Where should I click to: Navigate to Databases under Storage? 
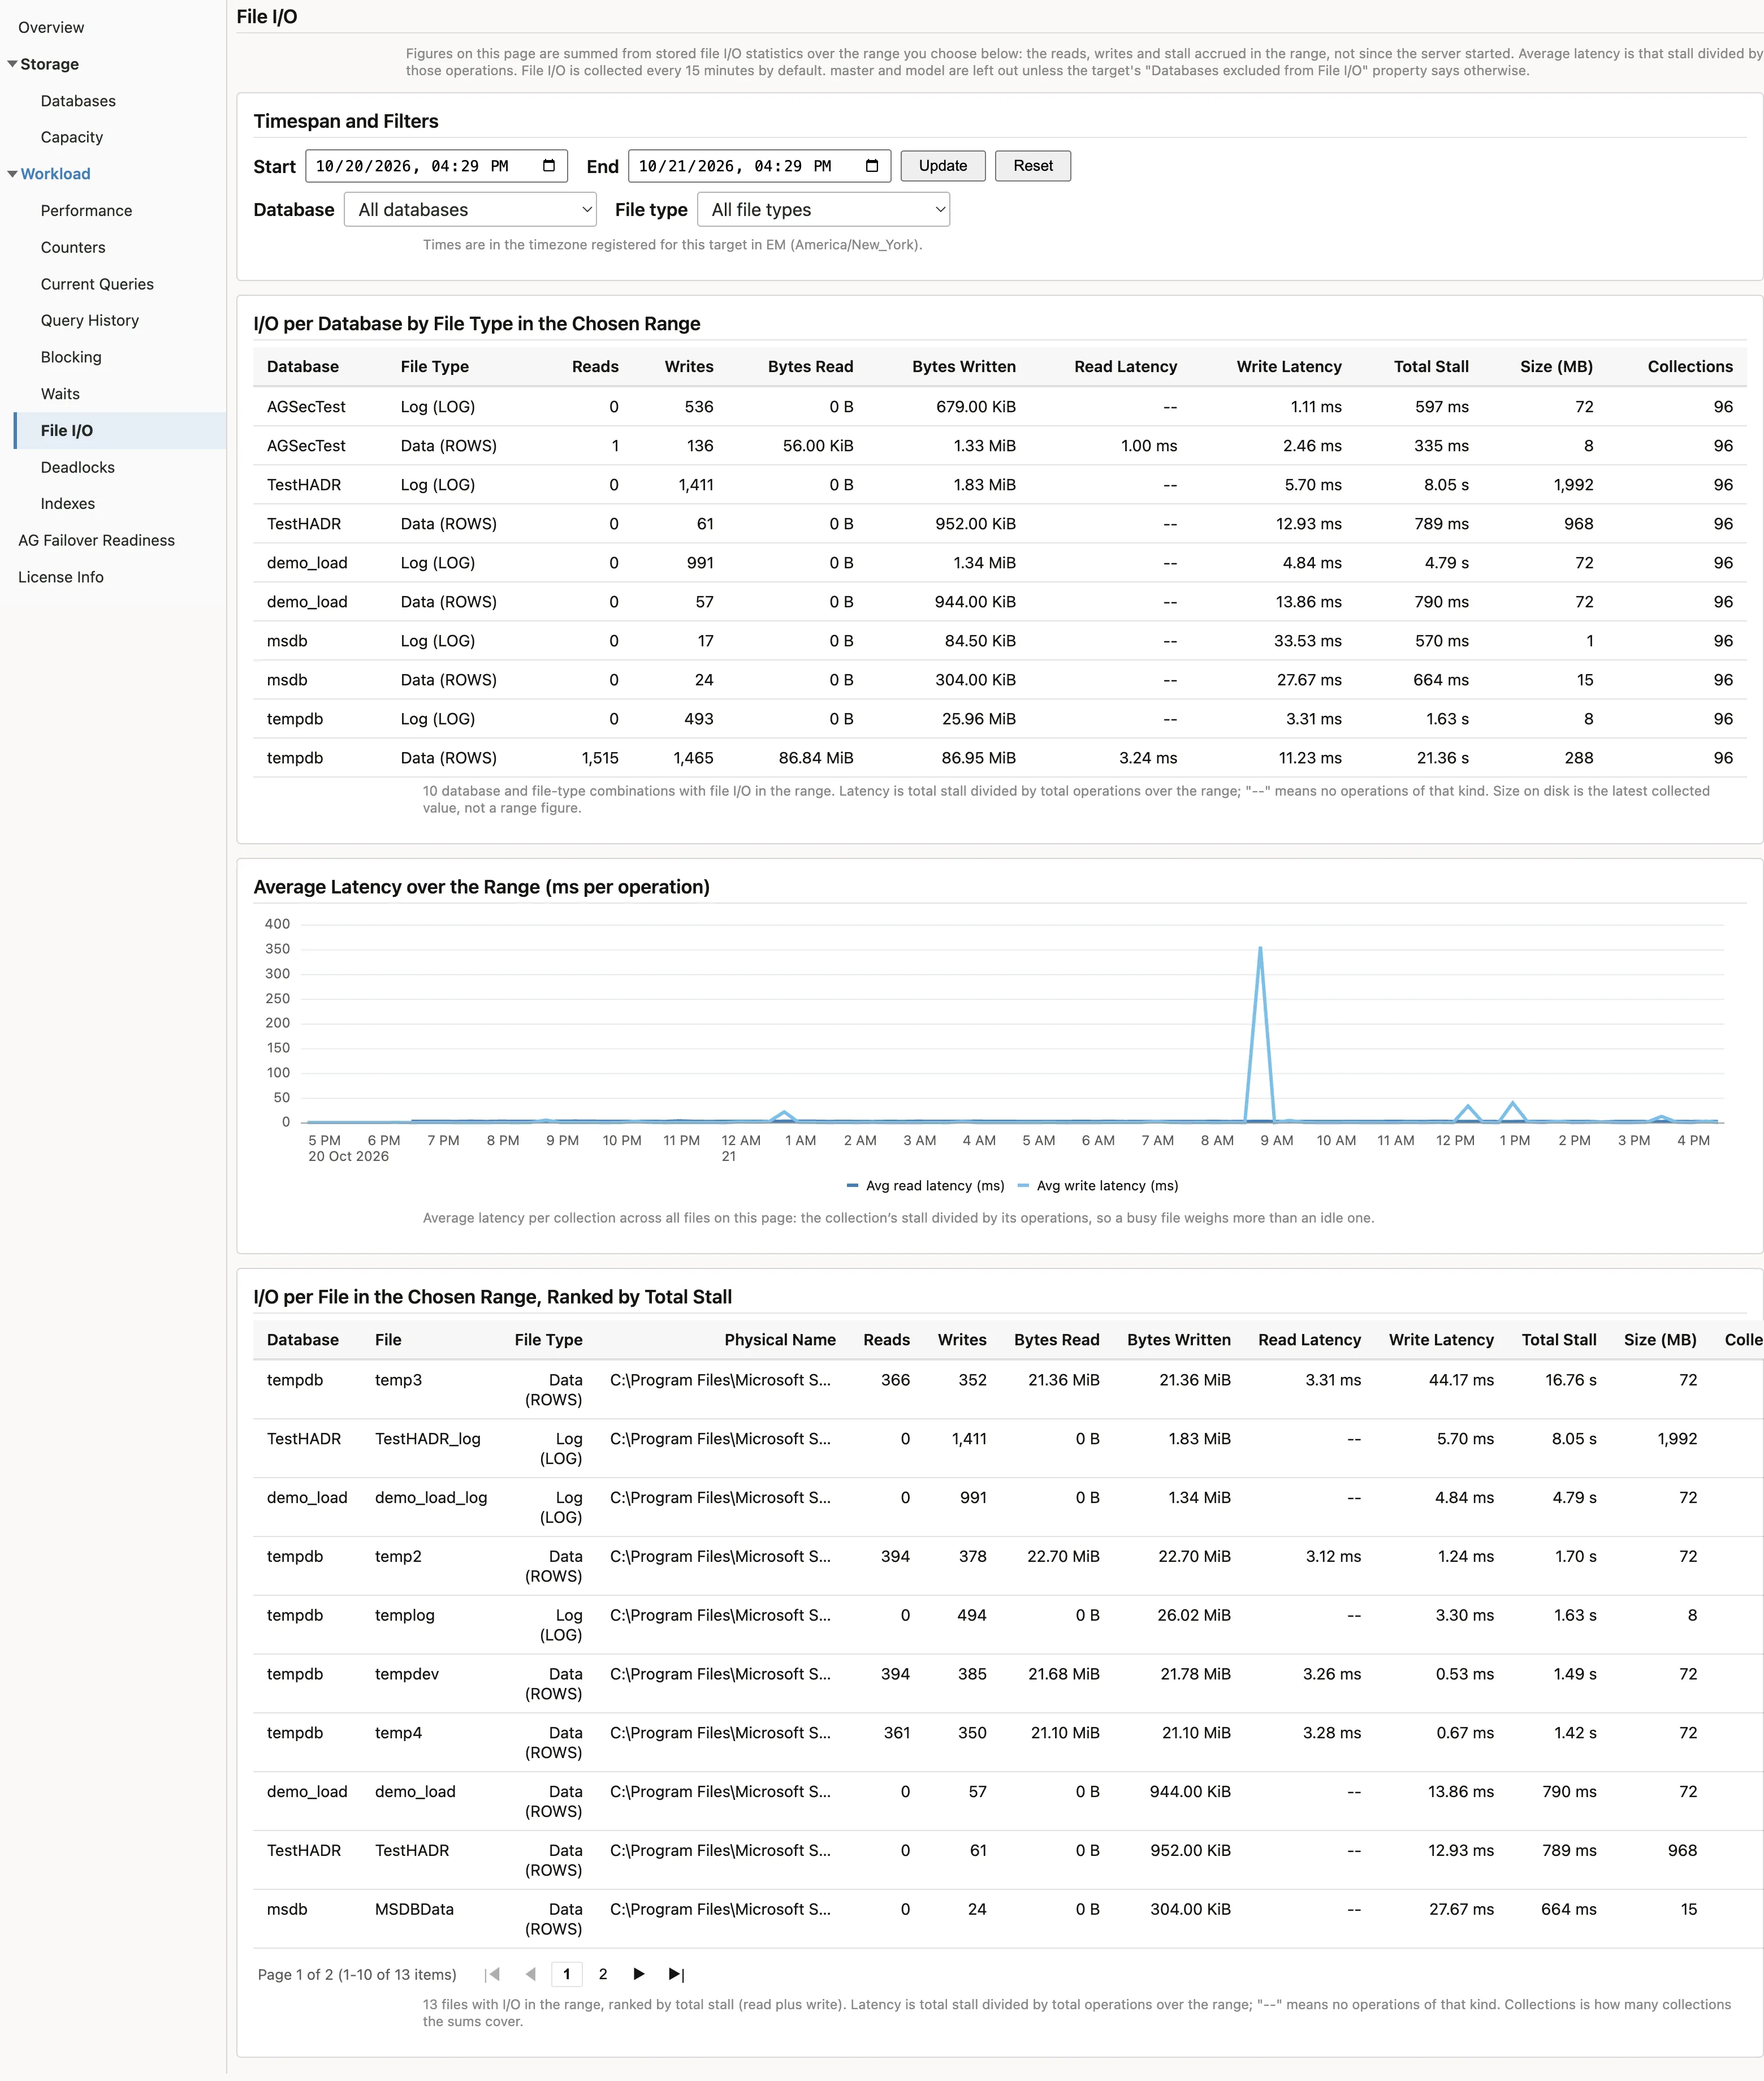[x=78, y=101]
